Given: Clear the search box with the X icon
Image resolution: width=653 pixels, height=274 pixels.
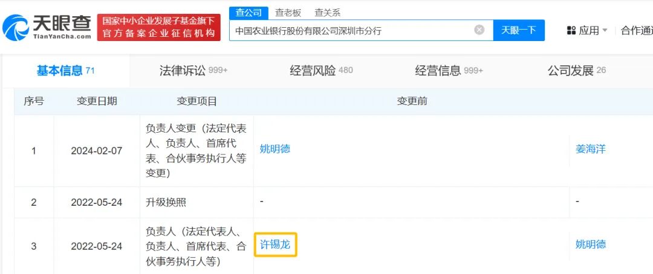Looking at the screenshot, I should (x=479, y=30).
